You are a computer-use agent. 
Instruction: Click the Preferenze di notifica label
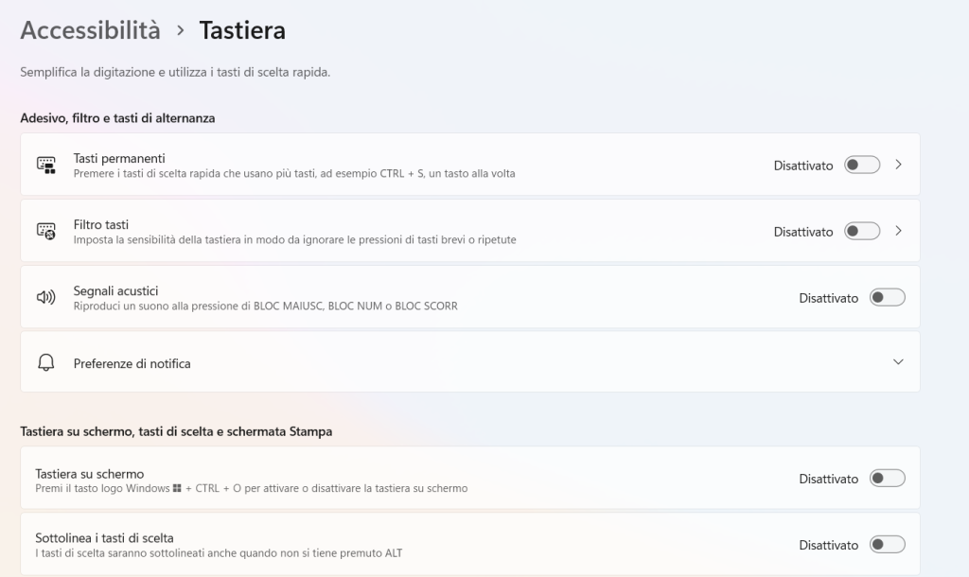click(132, 363)
